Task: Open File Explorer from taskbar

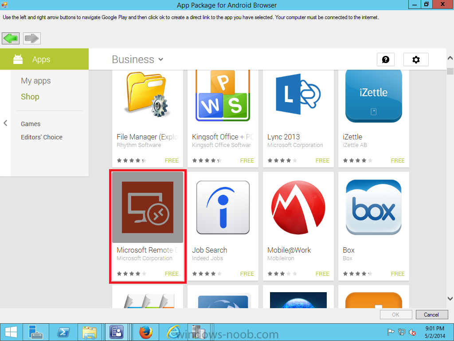Action: (90, 332)
